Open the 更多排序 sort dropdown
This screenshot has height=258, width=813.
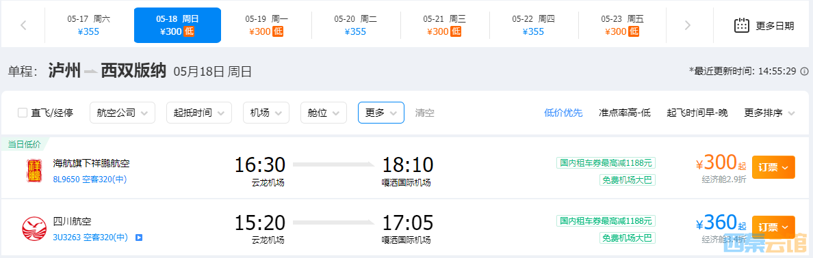(769, 113)
